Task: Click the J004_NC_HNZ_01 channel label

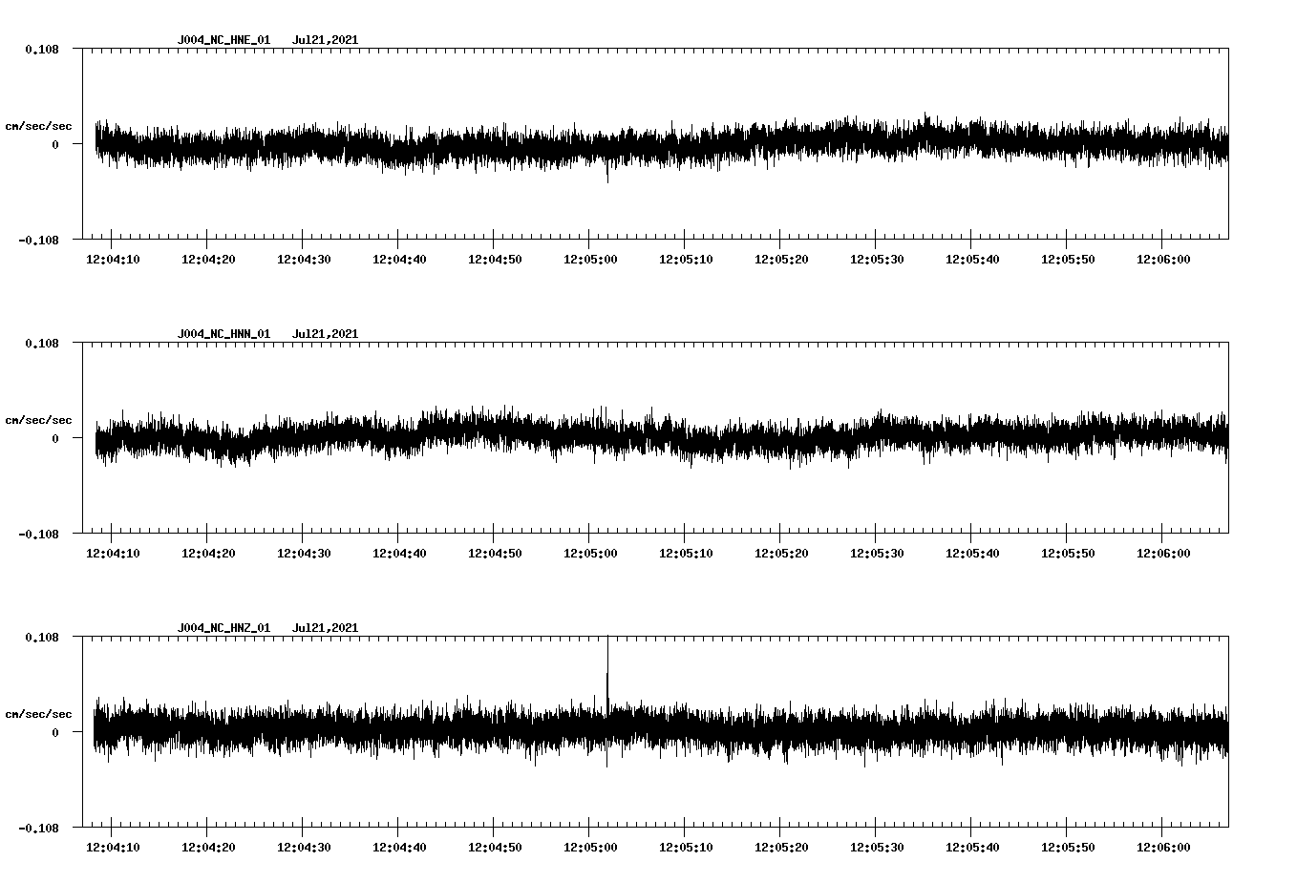Action: pos(222,627)
